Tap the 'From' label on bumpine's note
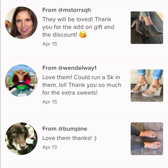168x168 pixels. tap(50, 129)
